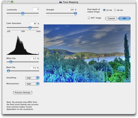
Task: Click the Strength slider thumb
Action: [x=76, y=14]
